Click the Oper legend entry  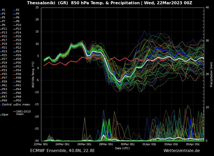point(5,115)
